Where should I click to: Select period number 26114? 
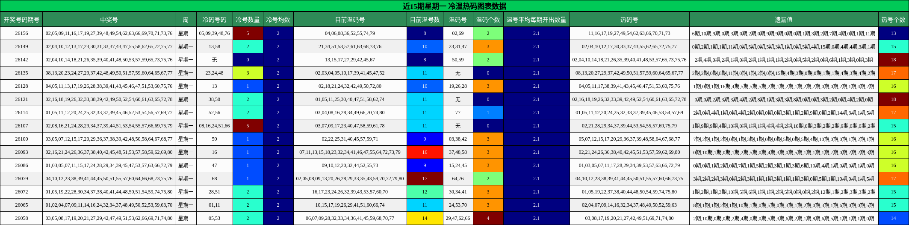pos(21,112)
